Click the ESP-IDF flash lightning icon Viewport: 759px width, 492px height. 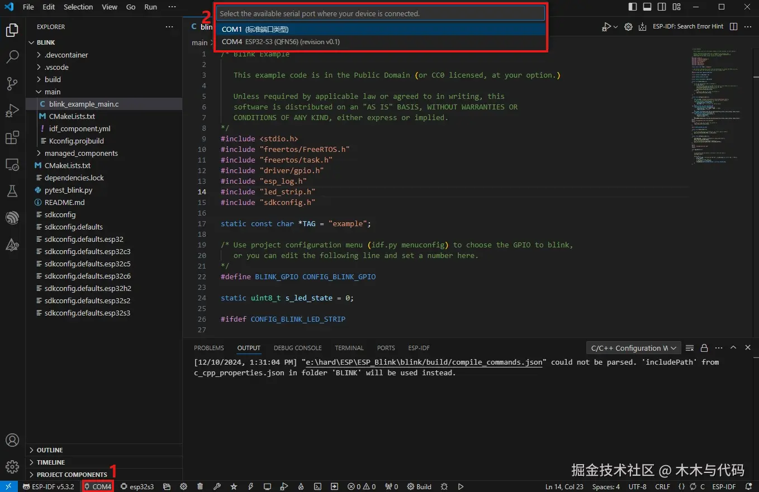(x=250, y=486)
